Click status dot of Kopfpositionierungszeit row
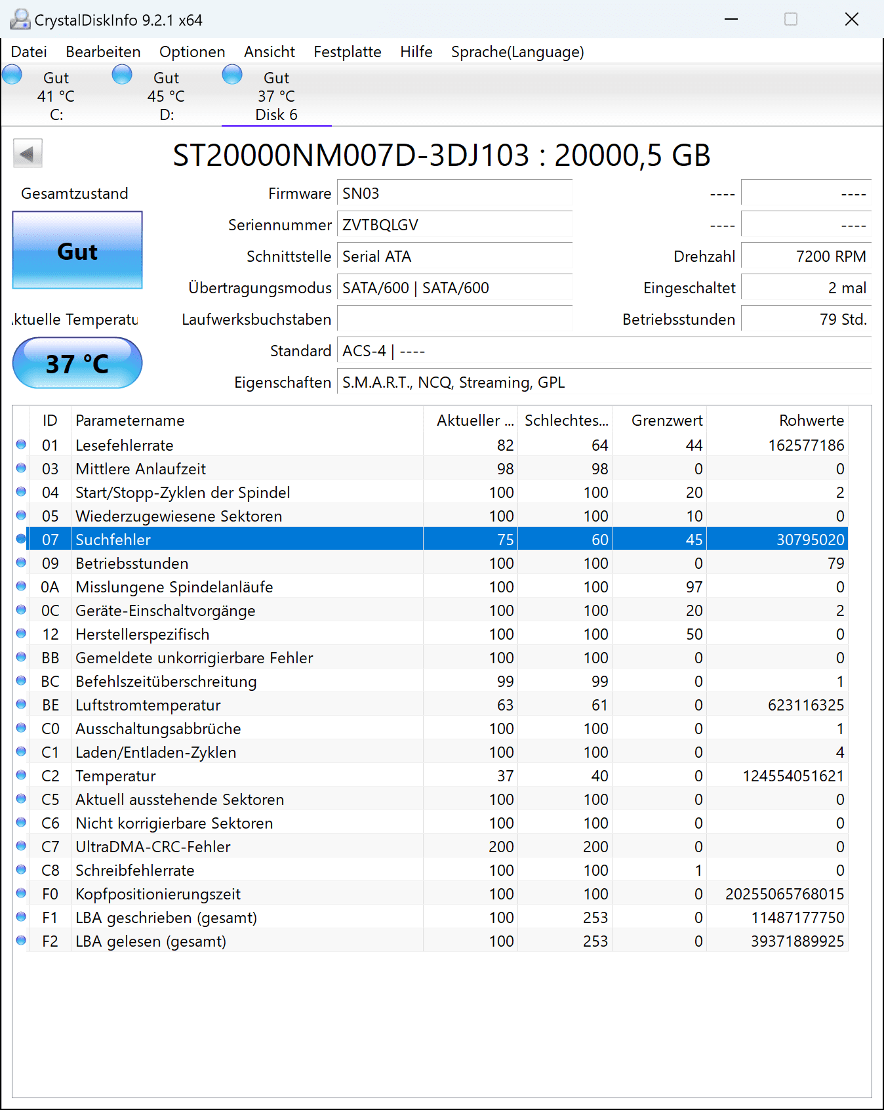The height and width of the screenshot is (1110, 884). click(x=21, y=894)
